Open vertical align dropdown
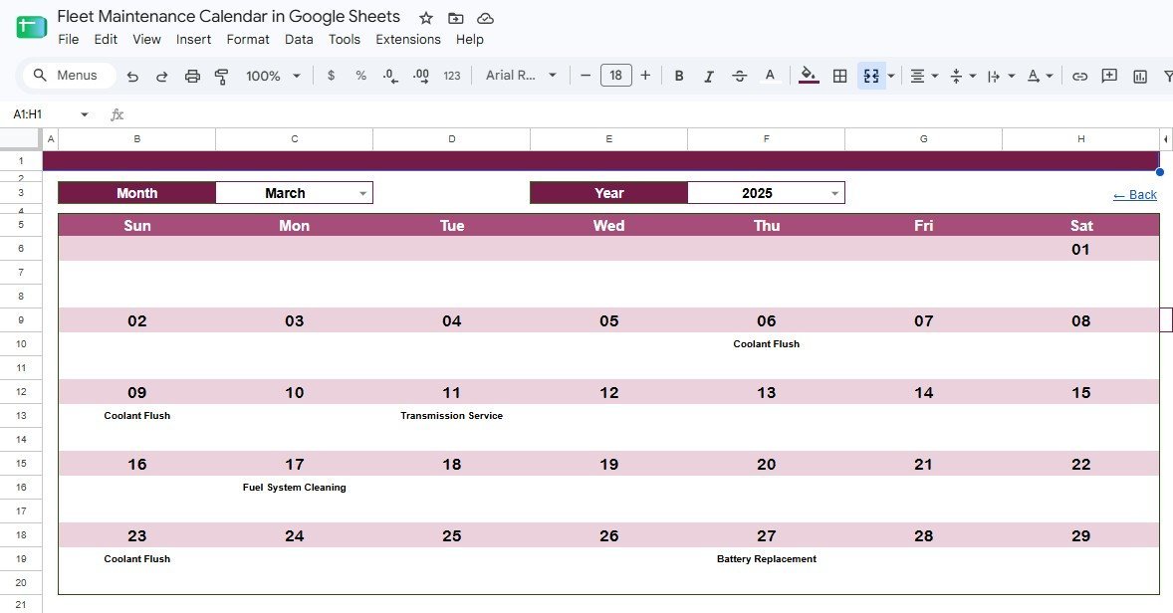 click(962, 76)
